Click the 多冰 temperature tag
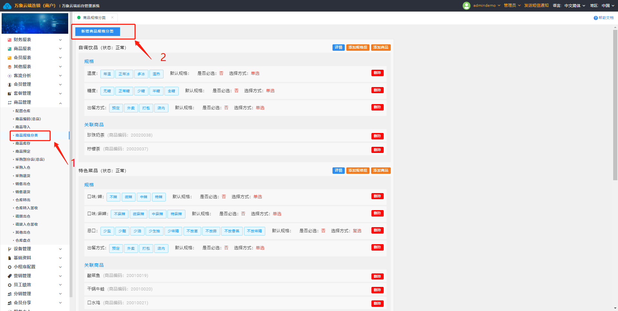618x311 pixels. (x=141, y=74)
